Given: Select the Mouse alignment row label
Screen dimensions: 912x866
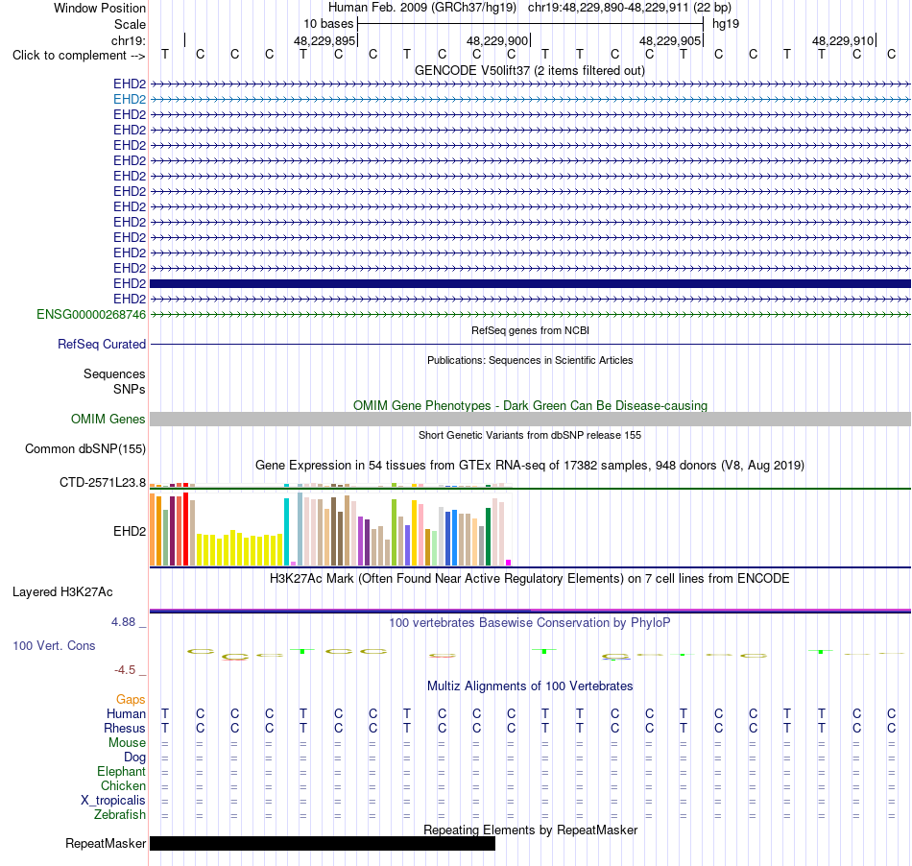Looking at the screenshot, I should pos(127,743).
